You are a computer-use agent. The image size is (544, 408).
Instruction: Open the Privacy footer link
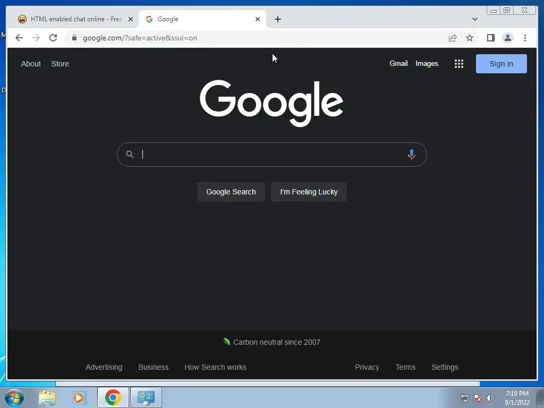point(367,367)
